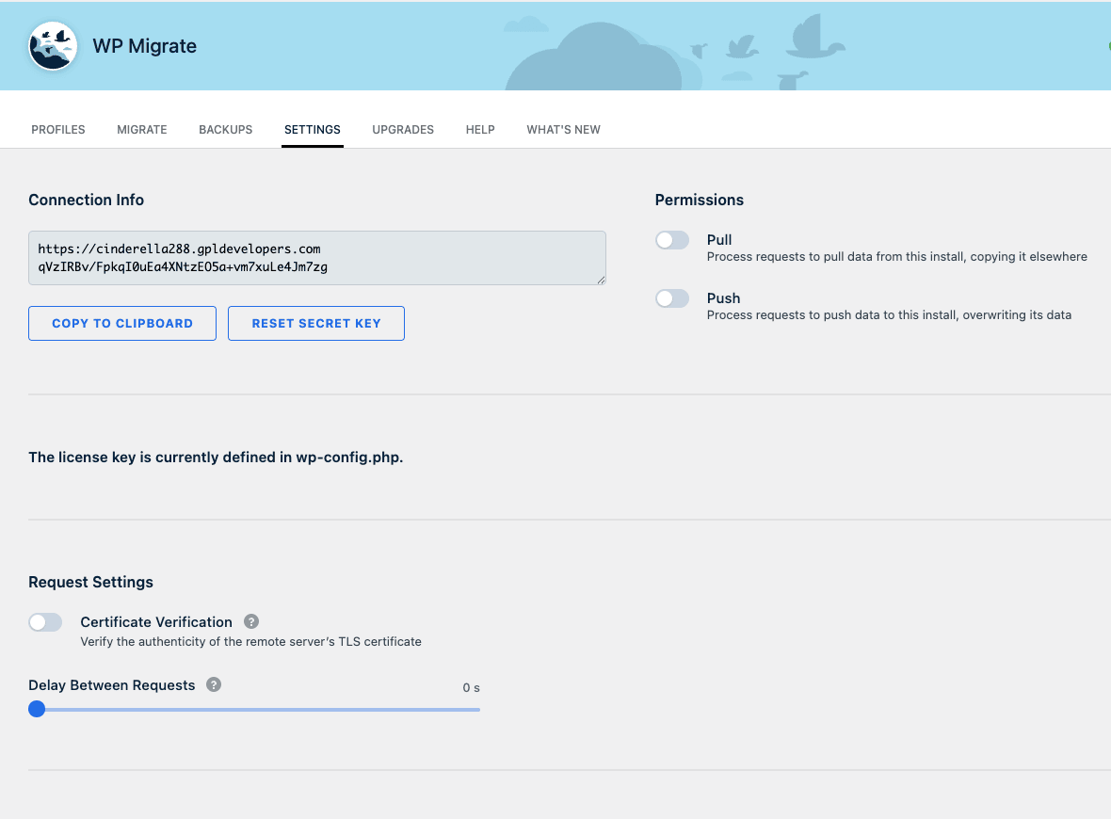This screenshot has height=819, width=1111.
Task: Open the Upgrades tab
Action: (x=403, y=130)
